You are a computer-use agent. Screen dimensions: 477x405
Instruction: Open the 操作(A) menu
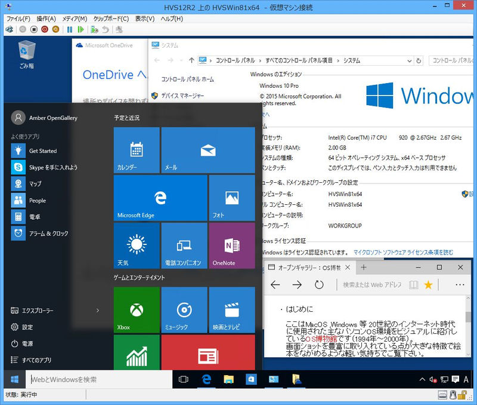point(47,19)
